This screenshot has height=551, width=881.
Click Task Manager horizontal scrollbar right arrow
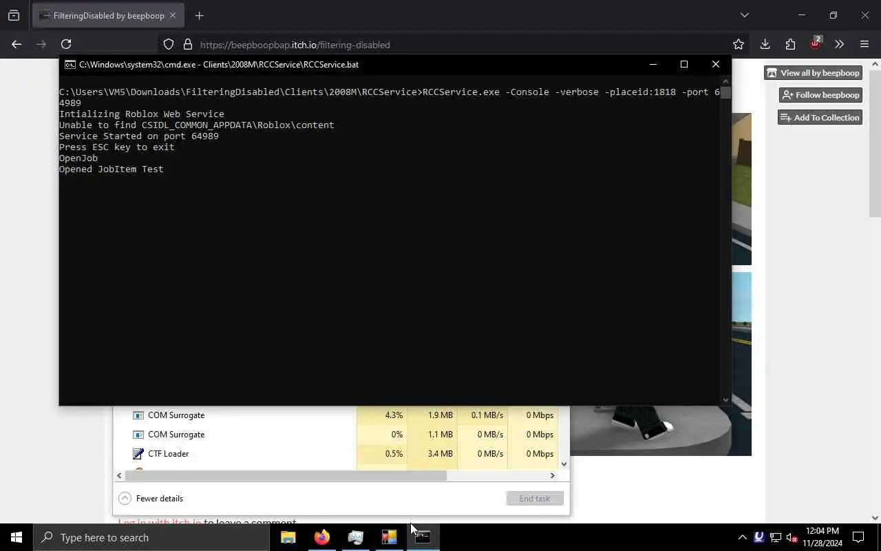click(x=552, y=475)
